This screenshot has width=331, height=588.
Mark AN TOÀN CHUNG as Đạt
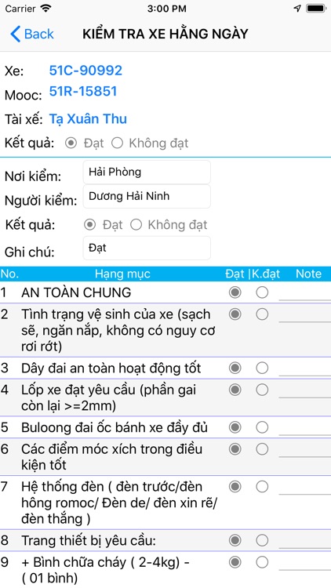pos(235,292)
